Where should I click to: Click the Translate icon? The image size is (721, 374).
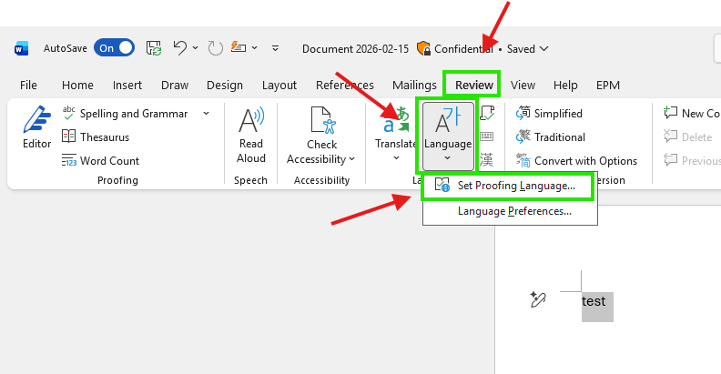(x=395, y=120)
